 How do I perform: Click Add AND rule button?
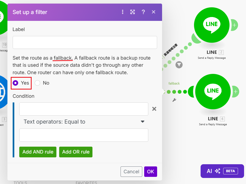(38, 152)
